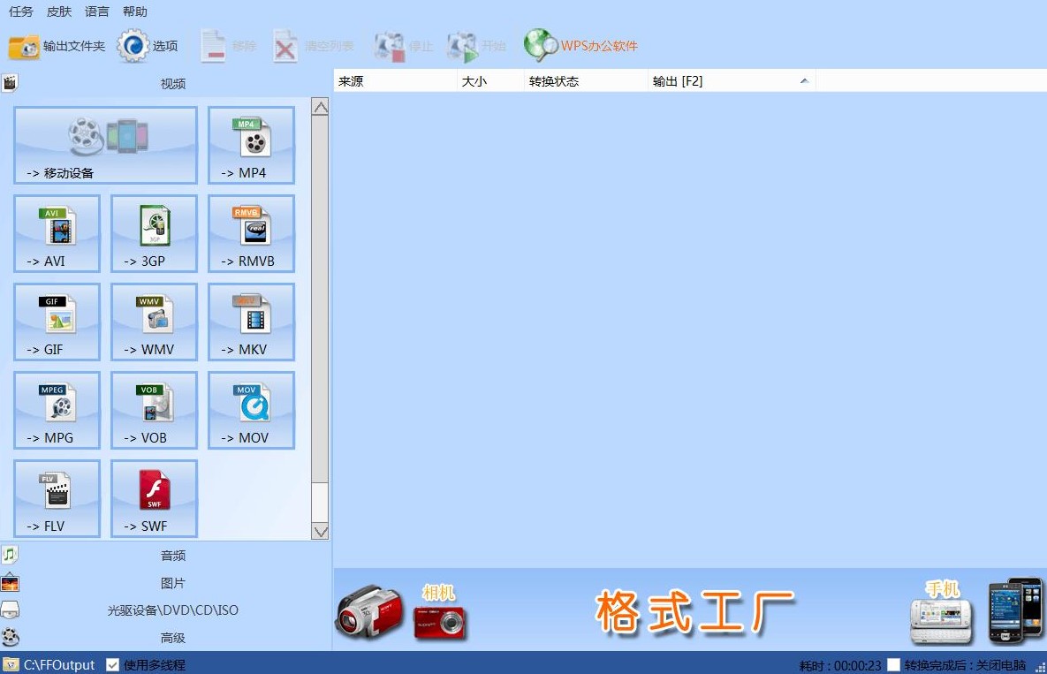Click the format list scroll up arrow
Viewport: 1047px width, 674px height.
click(x=320, y=107)
